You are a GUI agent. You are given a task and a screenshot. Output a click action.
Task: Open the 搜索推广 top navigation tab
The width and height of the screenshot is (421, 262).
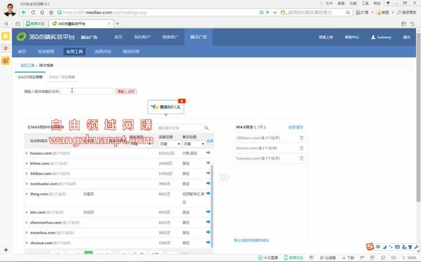coord(170,37)
